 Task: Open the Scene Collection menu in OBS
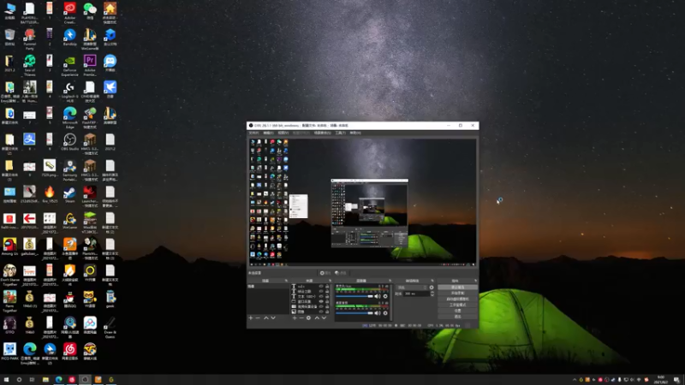323,133
